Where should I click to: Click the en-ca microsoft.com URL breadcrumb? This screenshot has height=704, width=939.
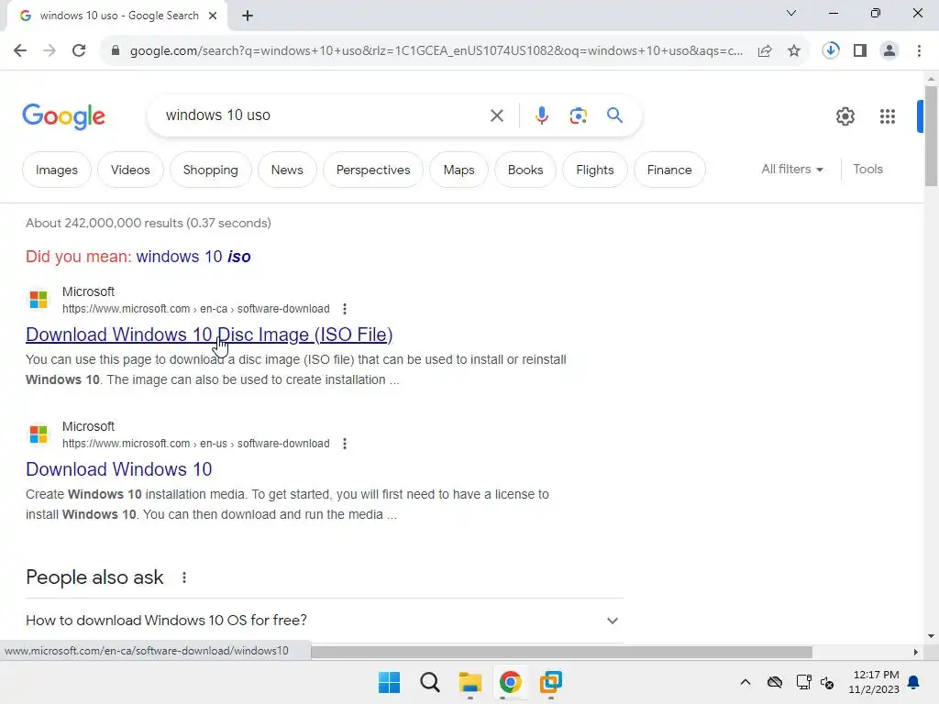(196, 309)
